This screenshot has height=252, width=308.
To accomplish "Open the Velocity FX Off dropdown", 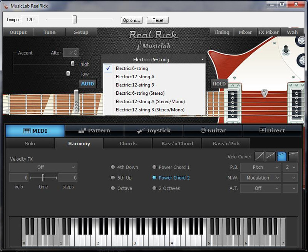I will (x=44, y=167).
